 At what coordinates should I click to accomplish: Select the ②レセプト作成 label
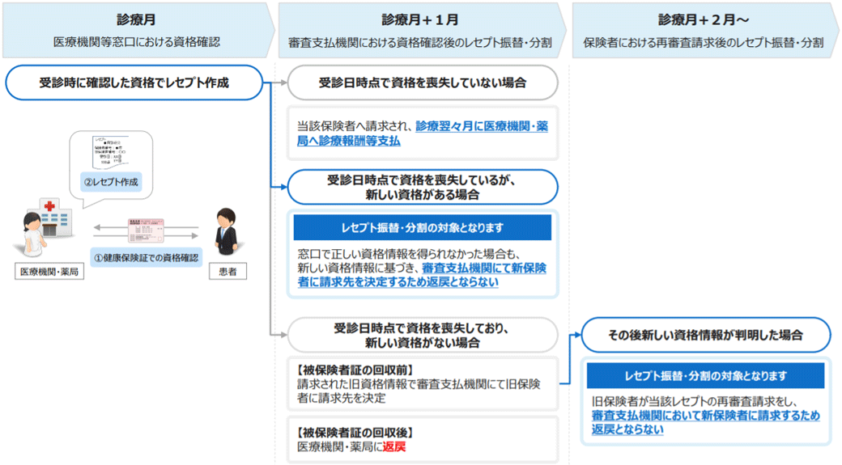click(111, 182)
